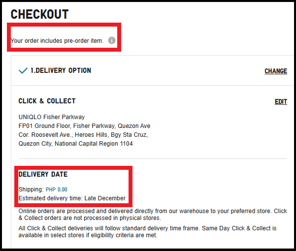Click the Cor. Roosevelt Ave. address line
The height and width of the screenshot is (251, 296).
(83, 135)
